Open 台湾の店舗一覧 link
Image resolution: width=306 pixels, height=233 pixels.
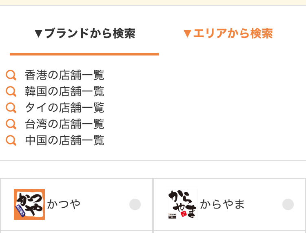coord(64,124)
